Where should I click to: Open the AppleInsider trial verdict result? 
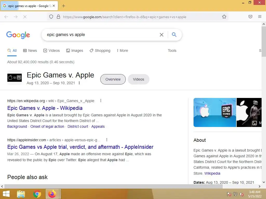pos(80,147)
